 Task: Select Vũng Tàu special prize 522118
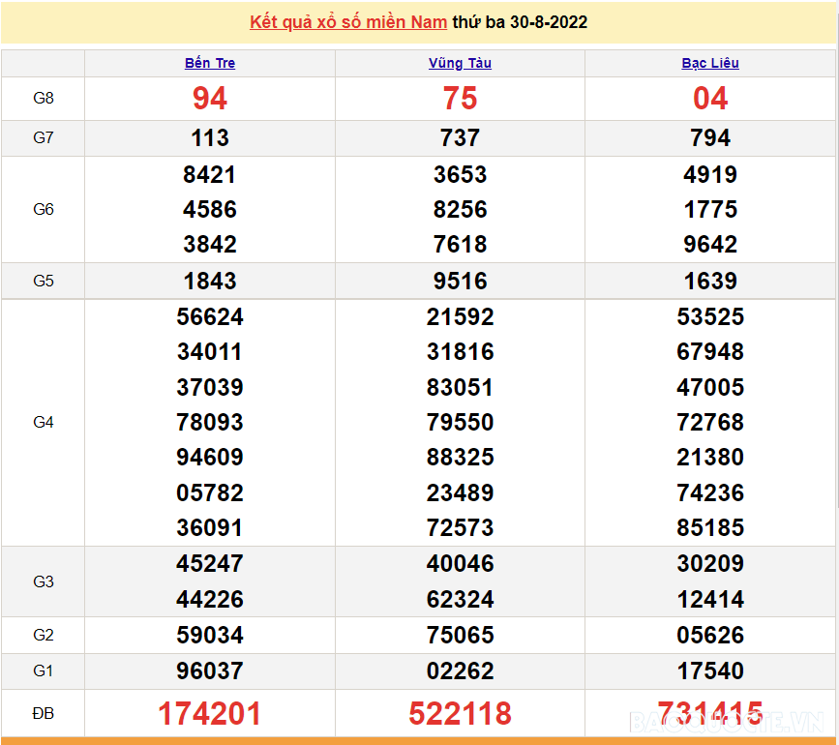coord(460,714)
